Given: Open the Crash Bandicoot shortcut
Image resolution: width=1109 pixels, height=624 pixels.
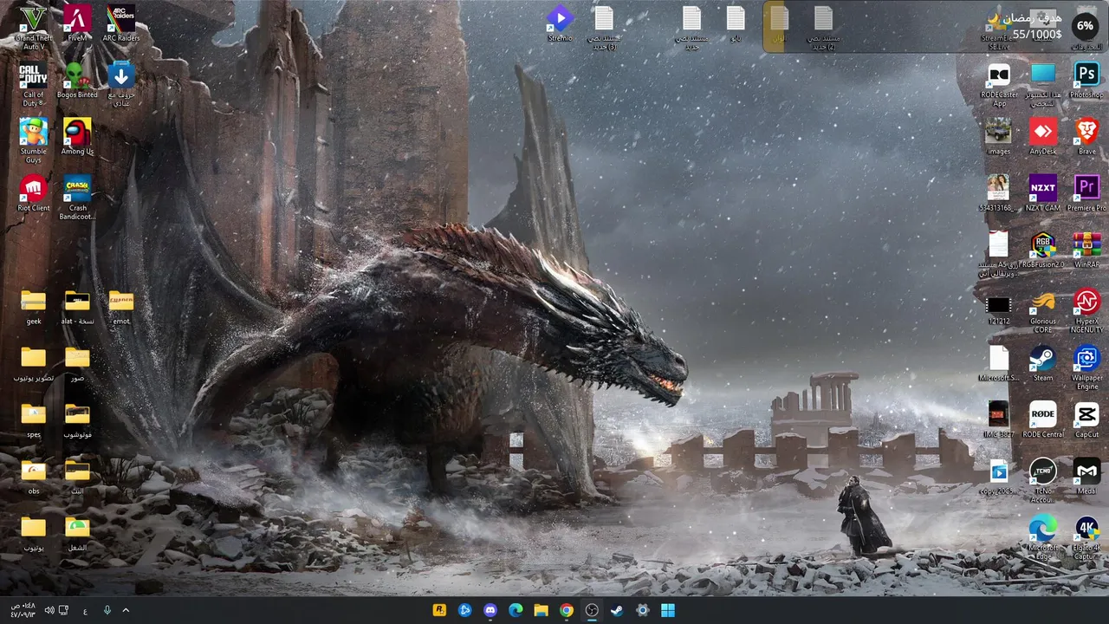Looking at the screenshot, I should point(77,198).
